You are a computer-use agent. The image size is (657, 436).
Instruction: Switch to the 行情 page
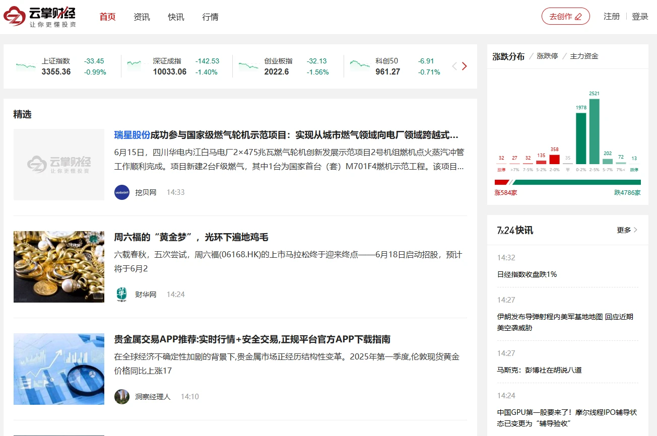coord(210,17)
